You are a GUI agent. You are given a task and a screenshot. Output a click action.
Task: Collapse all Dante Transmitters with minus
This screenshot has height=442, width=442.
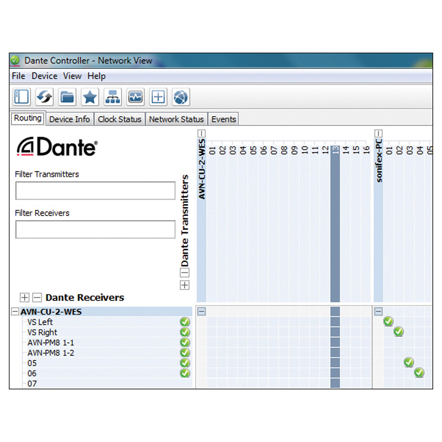[185, 273]
